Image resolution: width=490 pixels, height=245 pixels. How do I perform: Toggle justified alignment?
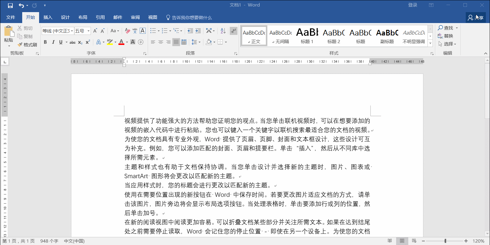pyautogui.click(x=176, y=42)
